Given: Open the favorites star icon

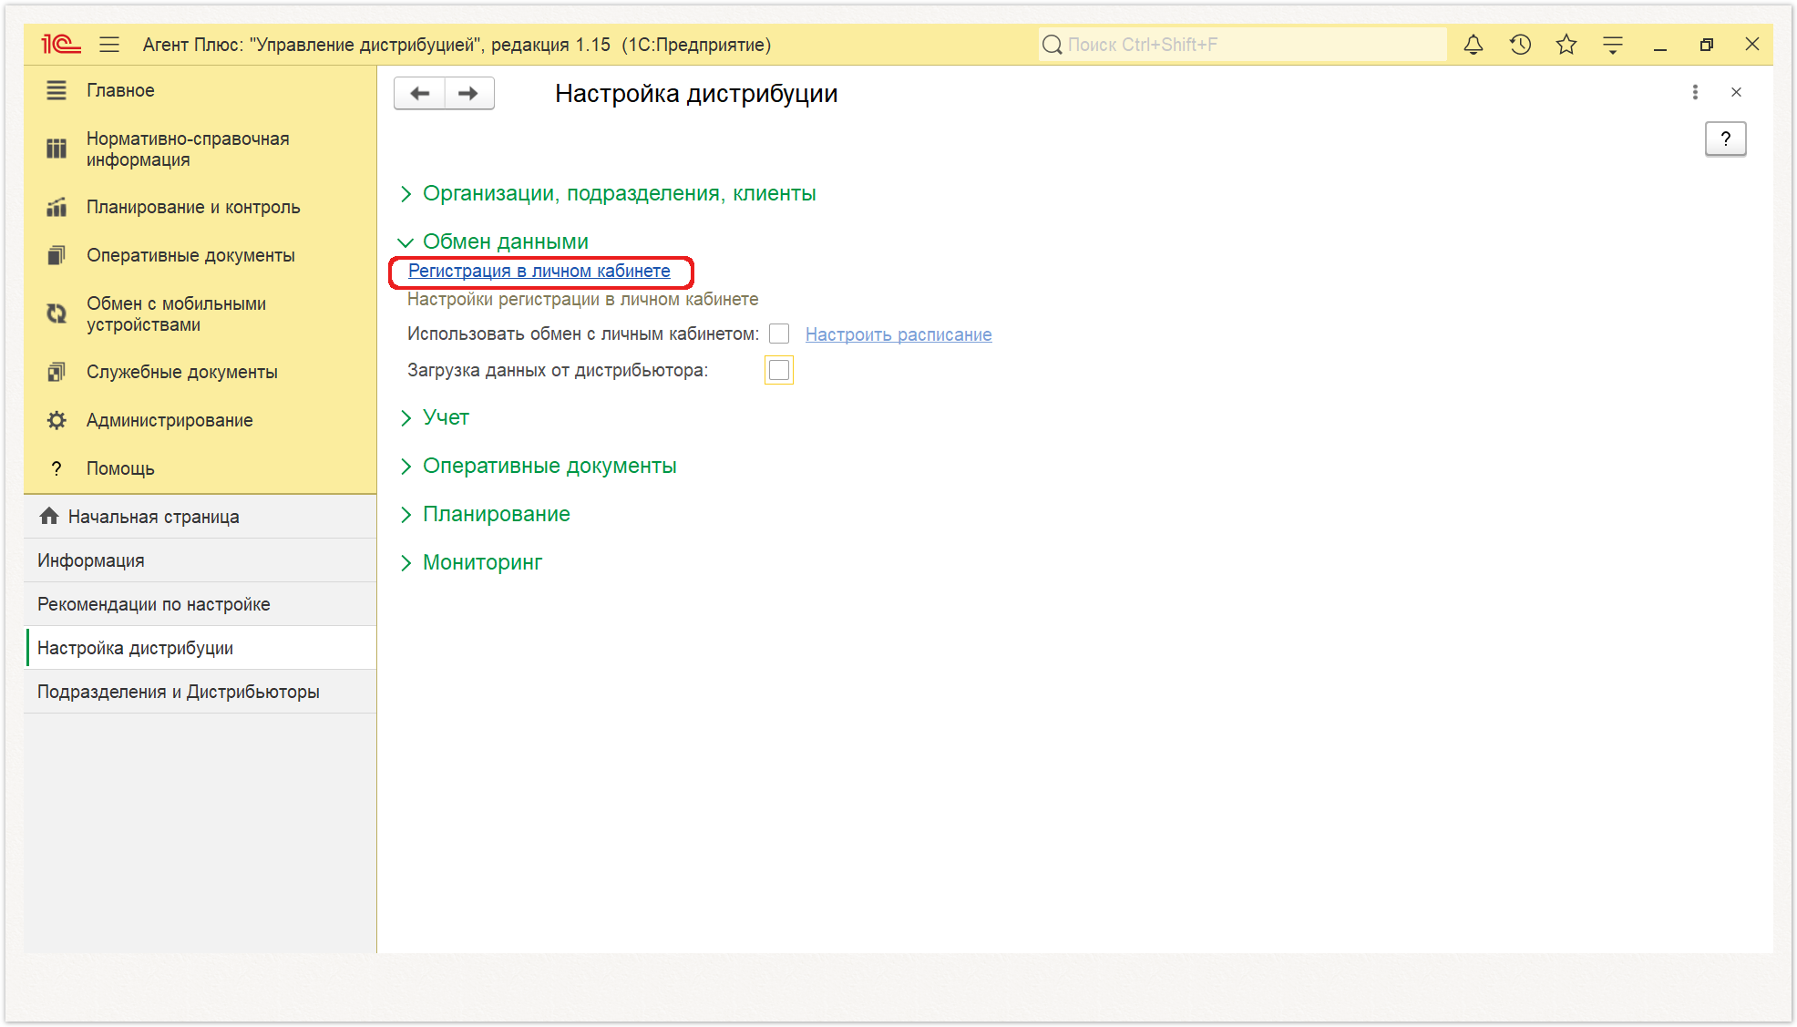Looking at the screenshot, I should (x=1566, y=45).
